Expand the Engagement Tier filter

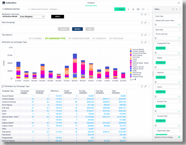tap(156, 43)
